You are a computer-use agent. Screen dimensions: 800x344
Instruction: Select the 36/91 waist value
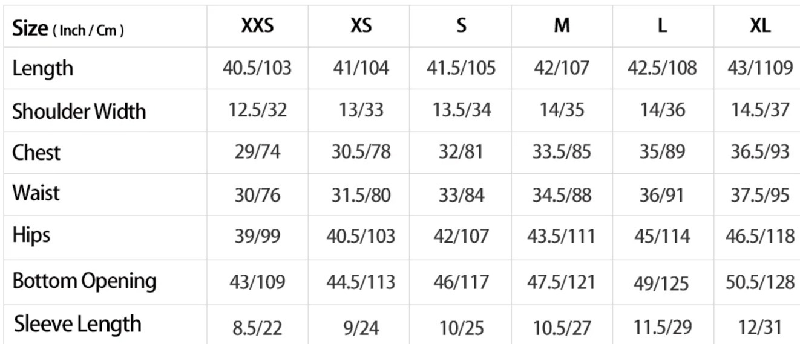(x=662, y=196)
